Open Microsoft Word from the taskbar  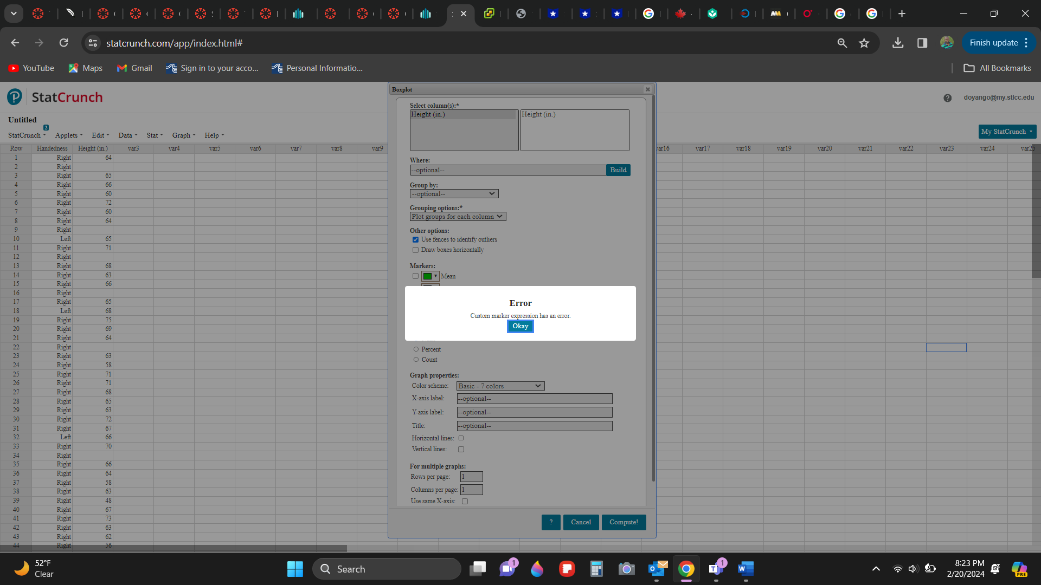click(x=746, y=569)
